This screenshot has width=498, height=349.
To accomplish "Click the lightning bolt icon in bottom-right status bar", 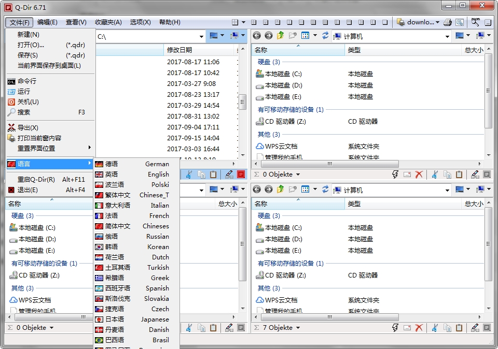I will click(x=395, y=328).
